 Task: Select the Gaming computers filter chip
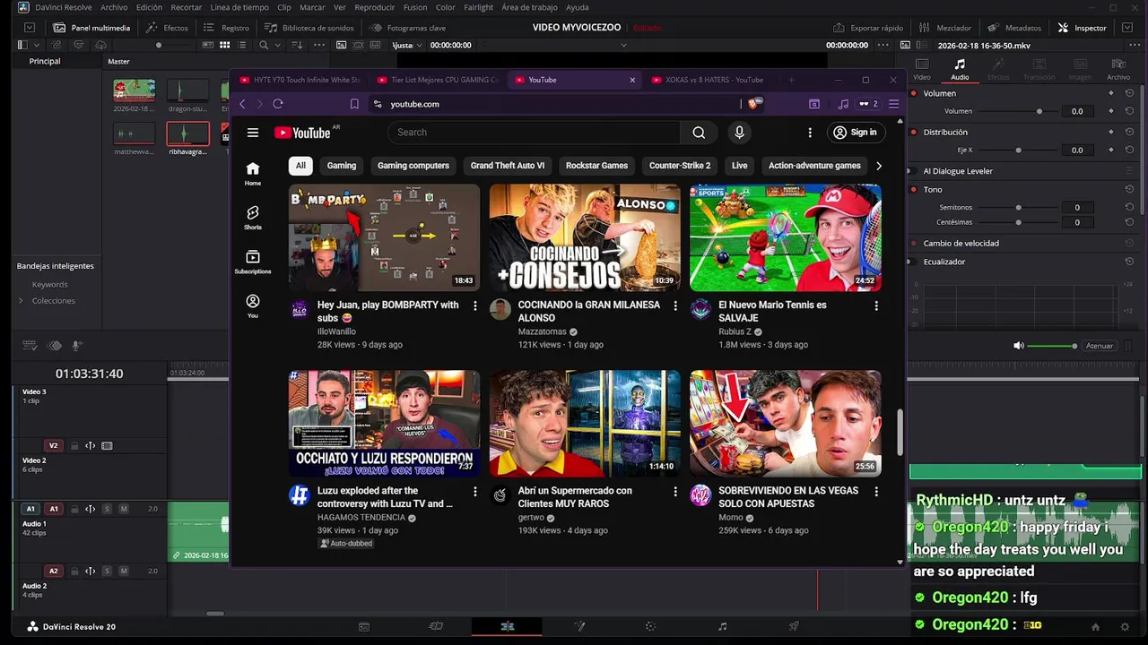coord(413,166)
